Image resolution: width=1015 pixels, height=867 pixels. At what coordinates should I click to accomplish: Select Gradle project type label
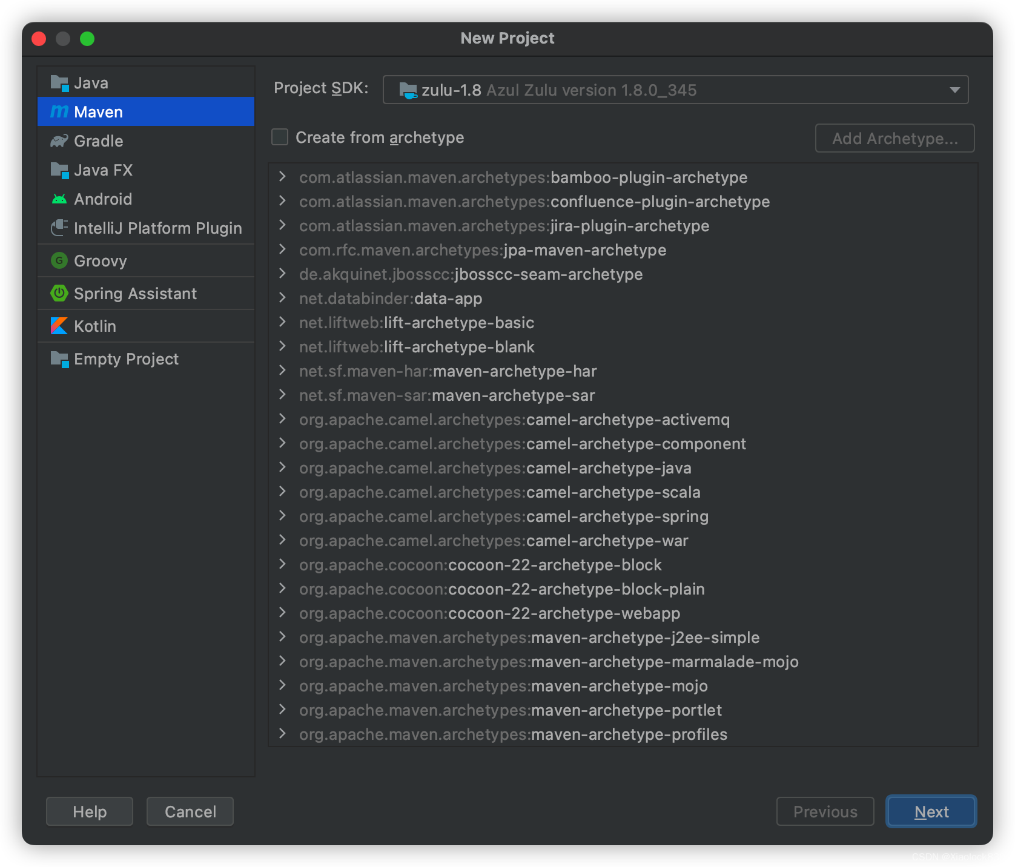(98, 141)
